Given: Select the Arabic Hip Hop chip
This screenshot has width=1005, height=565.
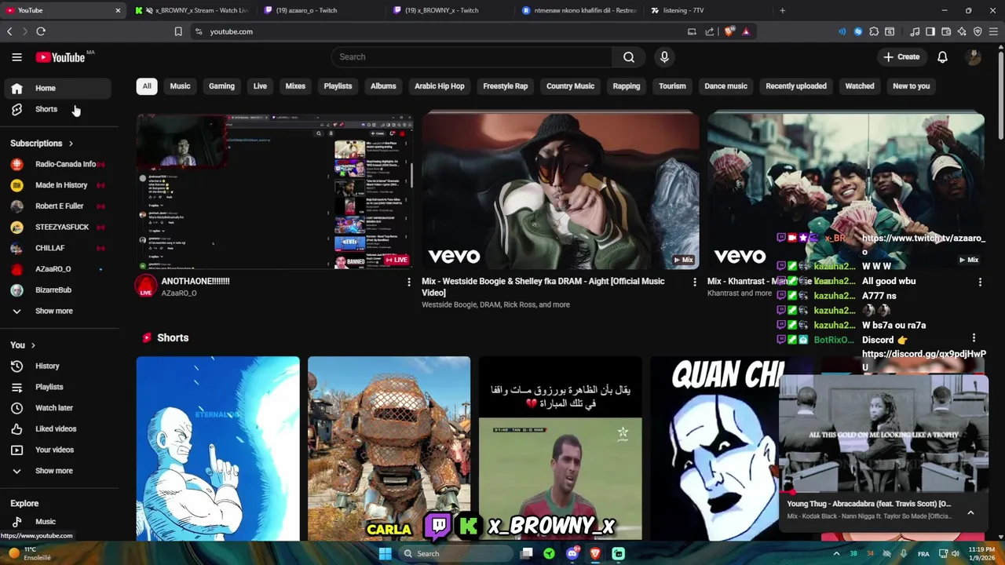Looking at the screenshot, I should click(x=439, y=86).
